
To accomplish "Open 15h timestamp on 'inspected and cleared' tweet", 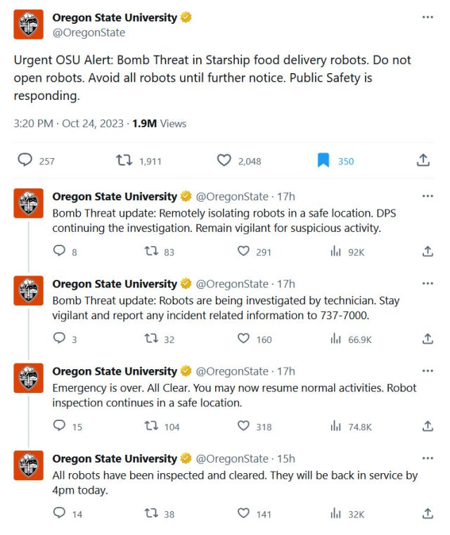I will (286, 458).
